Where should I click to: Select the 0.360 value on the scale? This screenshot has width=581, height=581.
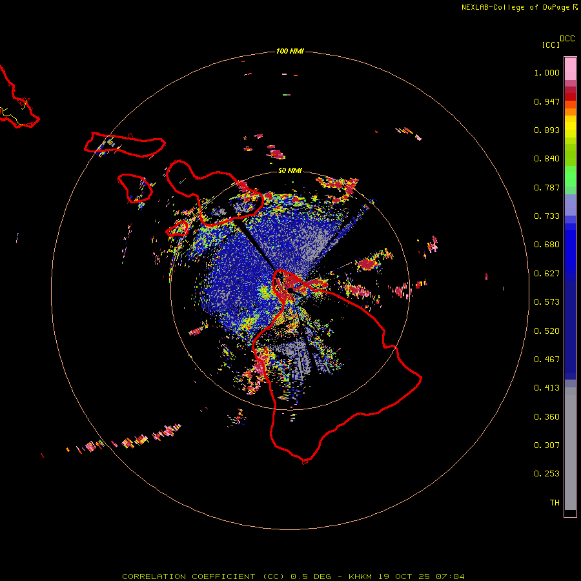pyautogui.click(x=547, y=417)
